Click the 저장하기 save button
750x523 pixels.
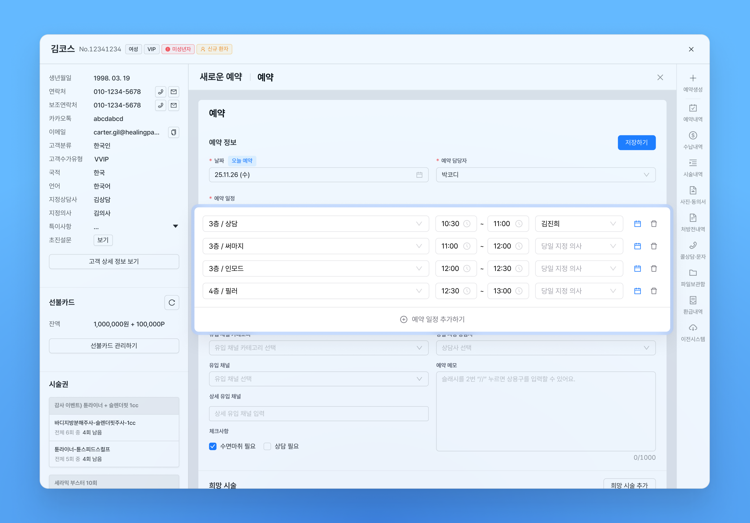tap(636, 143)
